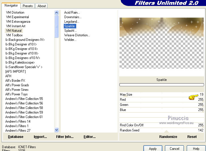Viewport: 206px width, 151px height.
Task: Select VM Distortion category
Action: coord(15,12)
